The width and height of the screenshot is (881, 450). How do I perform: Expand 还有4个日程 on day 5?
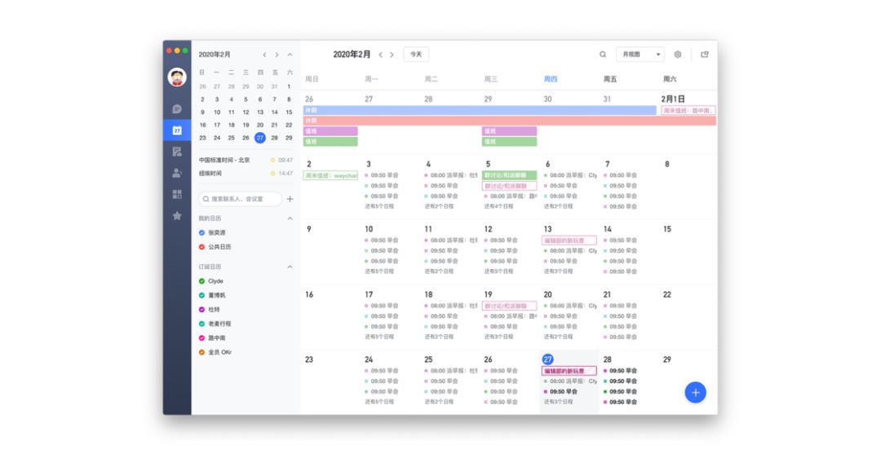(x=499, y=206)
